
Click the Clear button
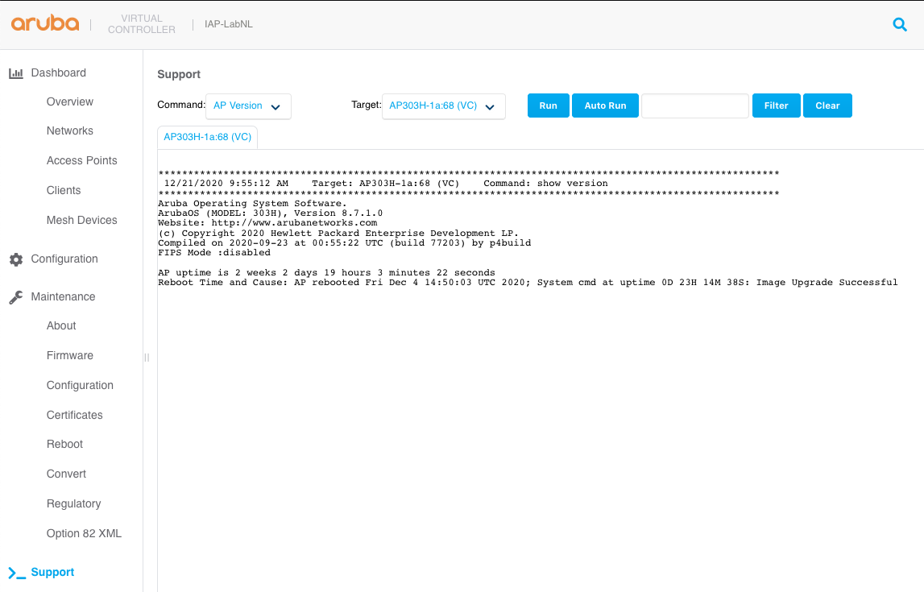click(x=827, y=106)
